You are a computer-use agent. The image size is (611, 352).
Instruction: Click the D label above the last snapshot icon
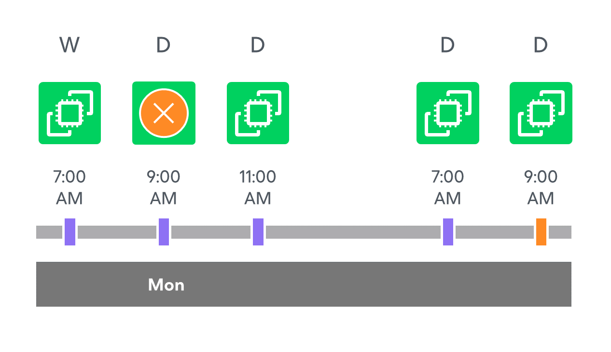[x=541, y=45]
